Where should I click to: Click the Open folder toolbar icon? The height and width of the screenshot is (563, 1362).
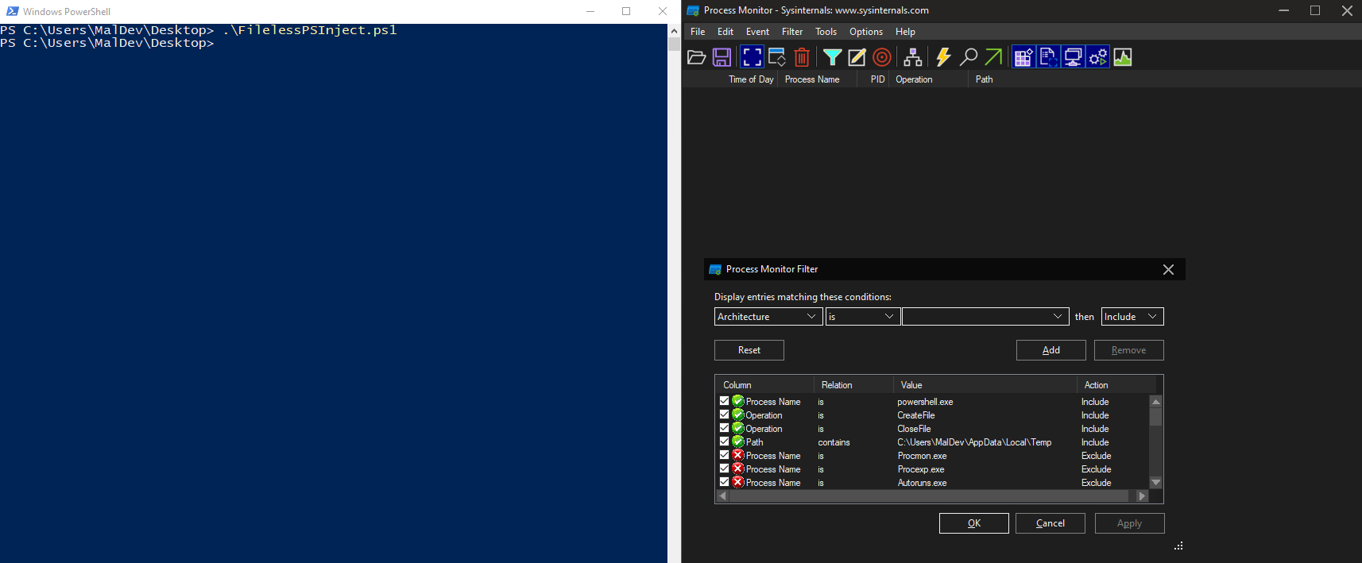click(697, 57)
